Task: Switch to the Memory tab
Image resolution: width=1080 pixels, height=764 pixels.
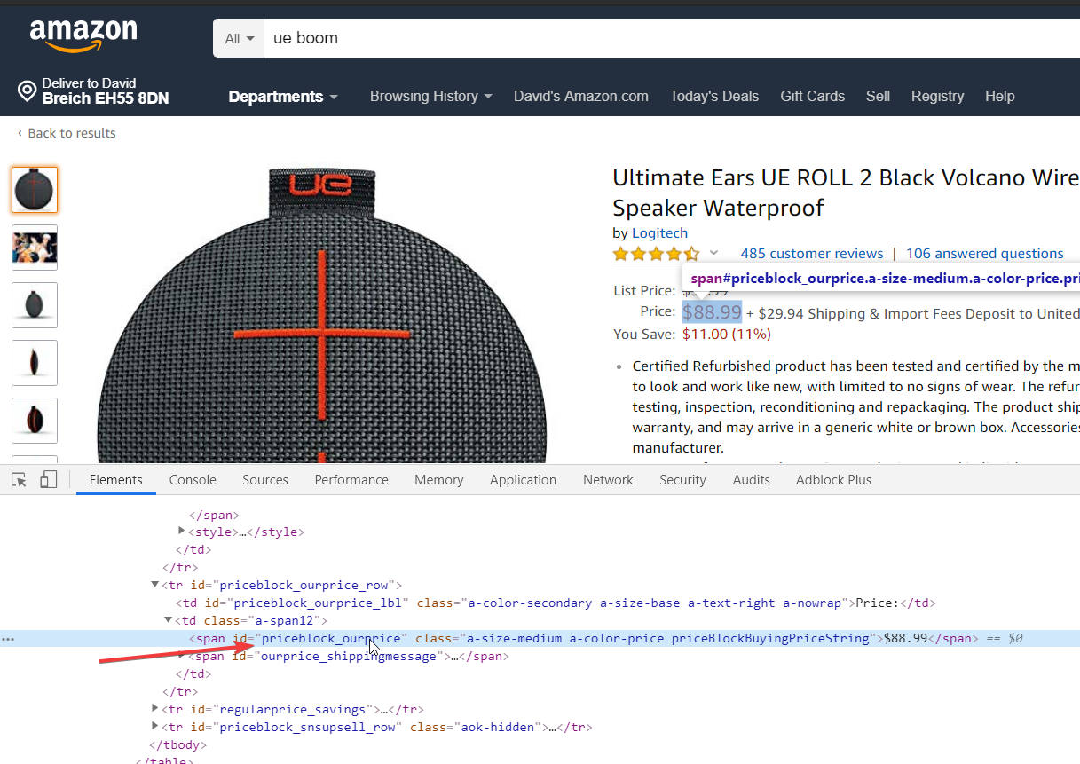Action: pos(438,480)
